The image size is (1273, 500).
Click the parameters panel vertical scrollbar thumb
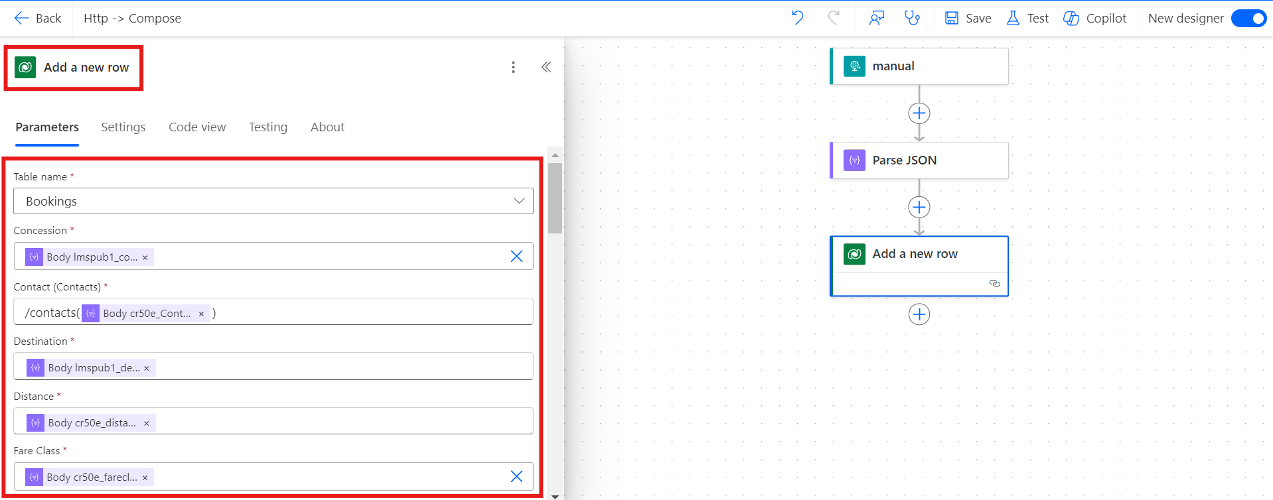(x=555, y=198)
